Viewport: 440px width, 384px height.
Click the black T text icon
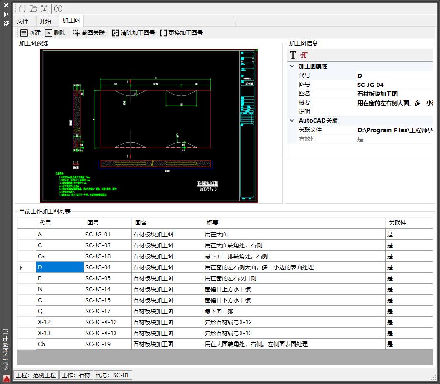tap(293, 55)
